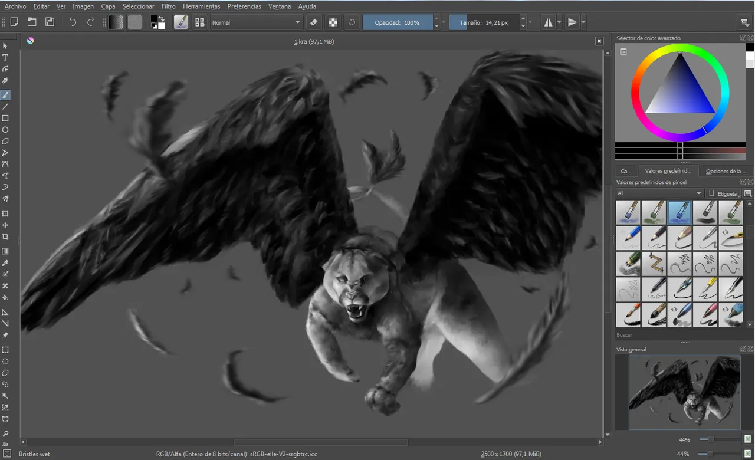755x460 pixels.
Task: Open horizontal mirror options dropdown
Action: pos(559,22)
